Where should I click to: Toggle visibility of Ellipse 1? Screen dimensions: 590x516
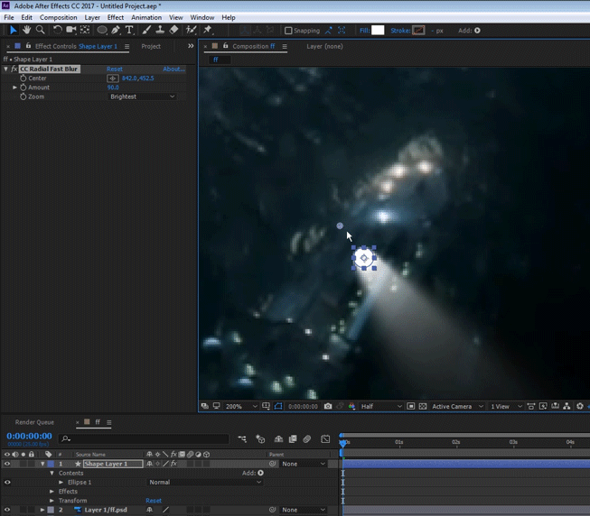(7, 483)
